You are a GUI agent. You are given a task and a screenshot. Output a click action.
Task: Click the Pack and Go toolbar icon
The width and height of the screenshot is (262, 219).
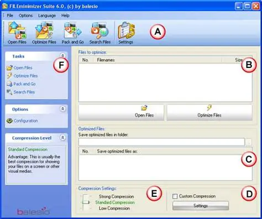72,33
